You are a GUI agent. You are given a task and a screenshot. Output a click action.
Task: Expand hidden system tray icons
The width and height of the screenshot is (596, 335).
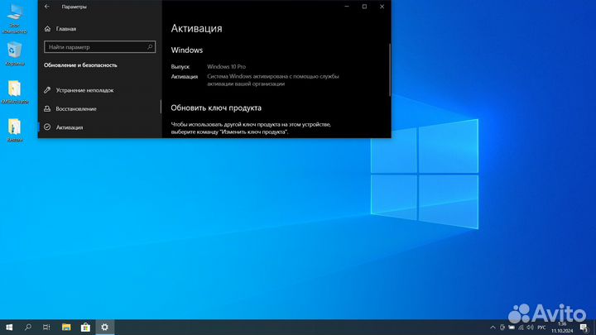point(493,328)
